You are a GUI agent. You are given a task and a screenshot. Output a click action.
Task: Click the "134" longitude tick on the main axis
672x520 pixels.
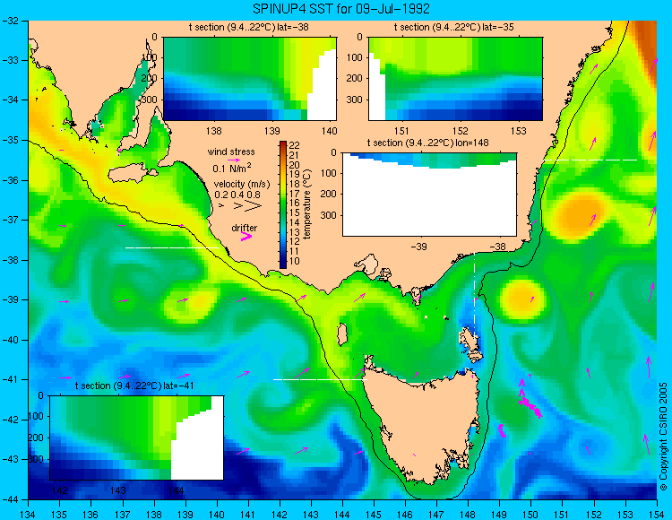[29, 515]
